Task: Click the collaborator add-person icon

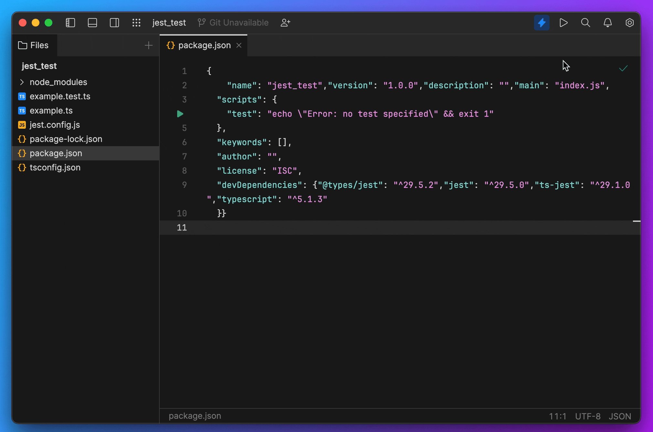Action: tap(285, 23)
